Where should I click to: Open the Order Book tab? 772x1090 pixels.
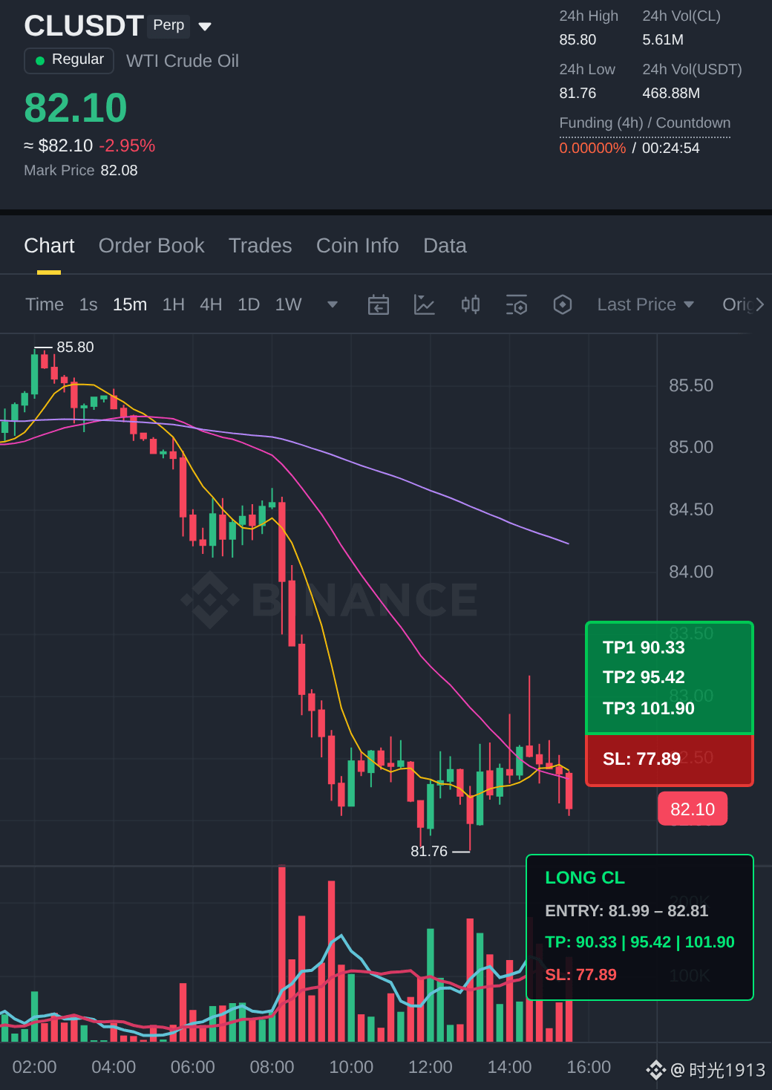pos(151,246)
